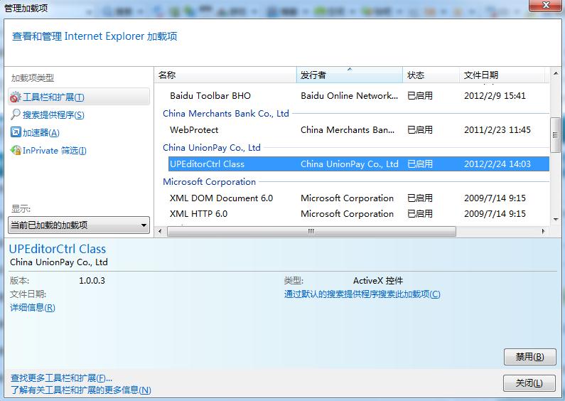
Task: Sort list by 名称 column header
Action: (x=225, y=75)
